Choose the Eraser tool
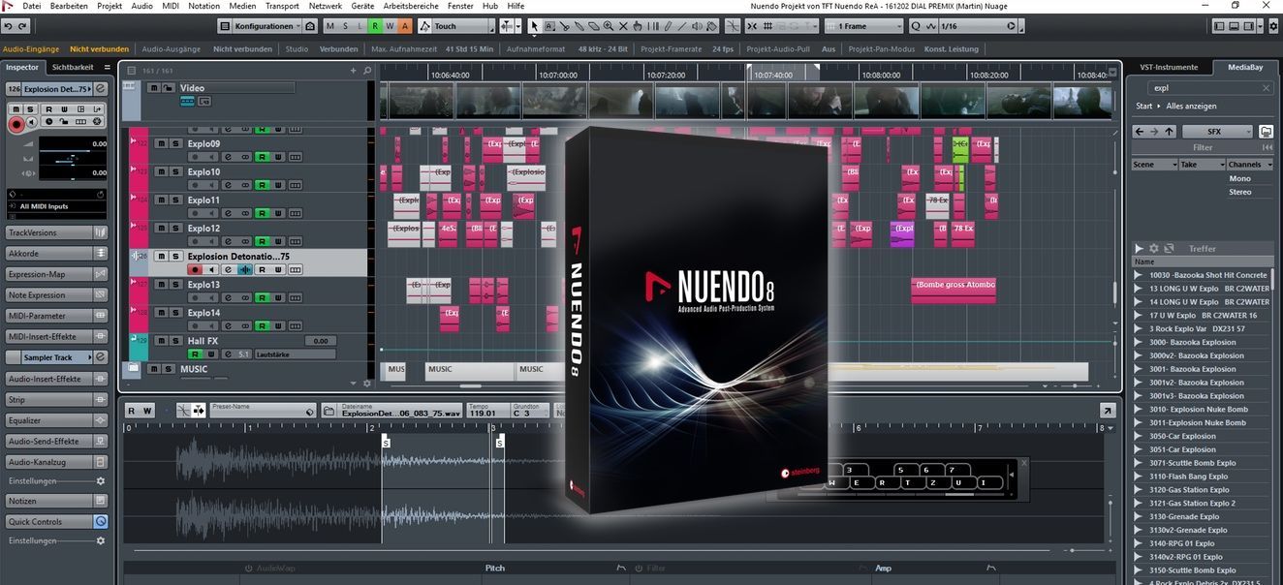 (593, 27)
